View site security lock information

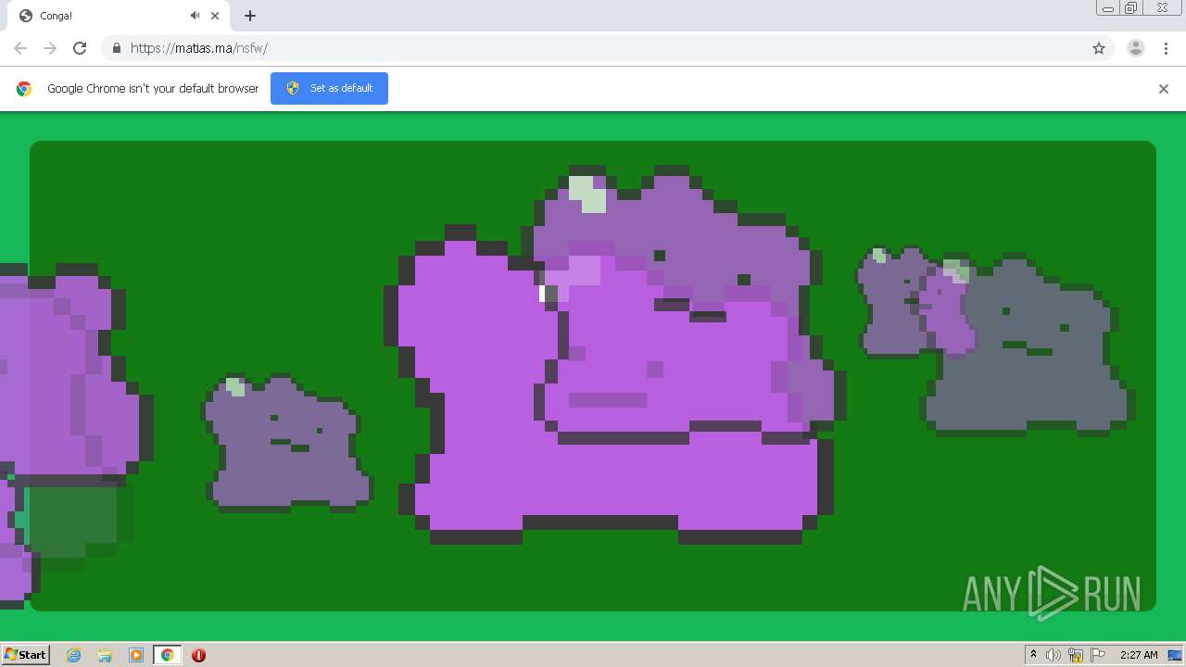pos(116,48)
